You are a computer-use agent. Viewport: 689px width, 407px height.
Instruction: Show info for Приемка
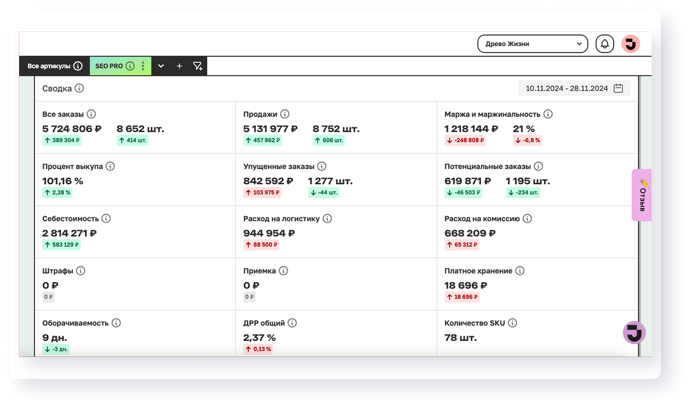(283, 271)
